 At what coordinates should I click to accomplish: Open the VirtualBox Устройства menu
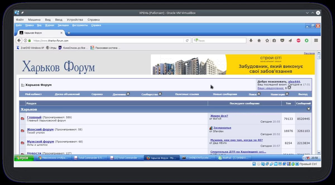click(75, 20)
